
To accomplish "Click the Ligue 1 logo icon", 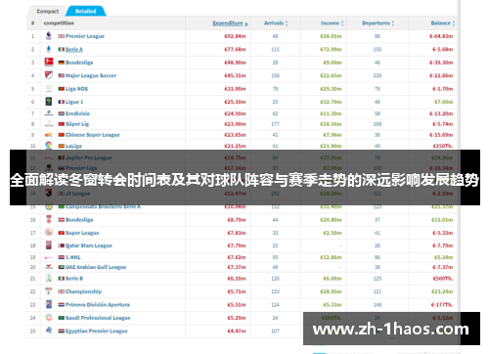I will (49, 102).
